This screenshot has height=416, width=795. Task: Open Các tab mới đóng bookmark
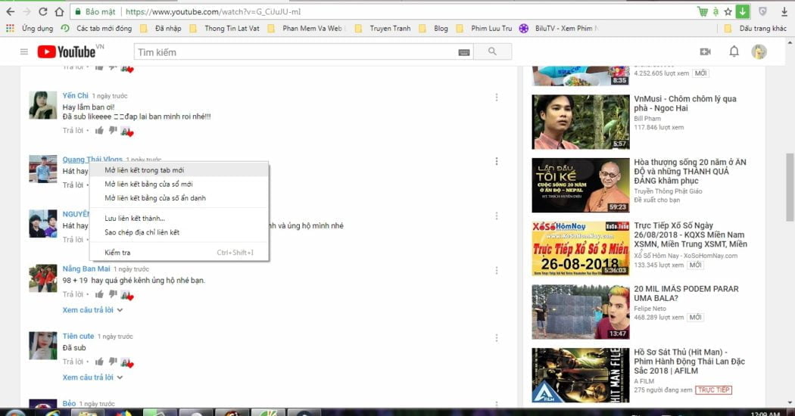(x=96, y=29)
